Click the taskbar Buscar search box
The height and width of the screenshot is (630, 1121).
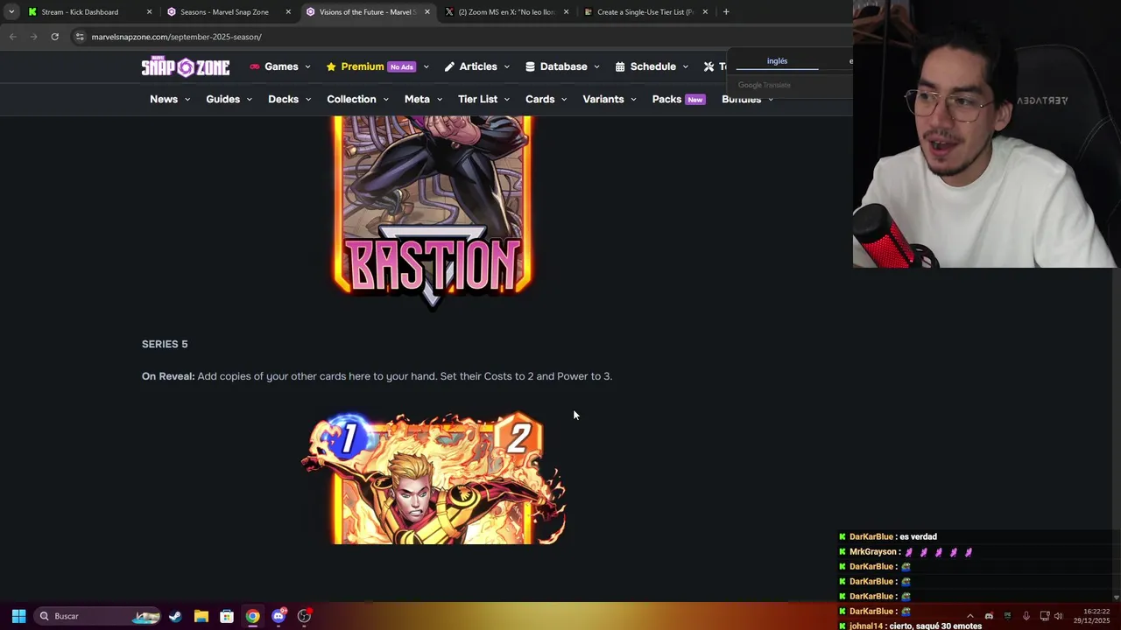click(x=98, y=616)
